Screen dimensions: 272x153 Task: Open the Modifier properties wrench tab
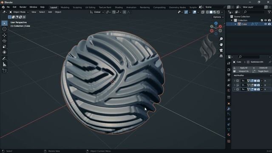(229, 109)
